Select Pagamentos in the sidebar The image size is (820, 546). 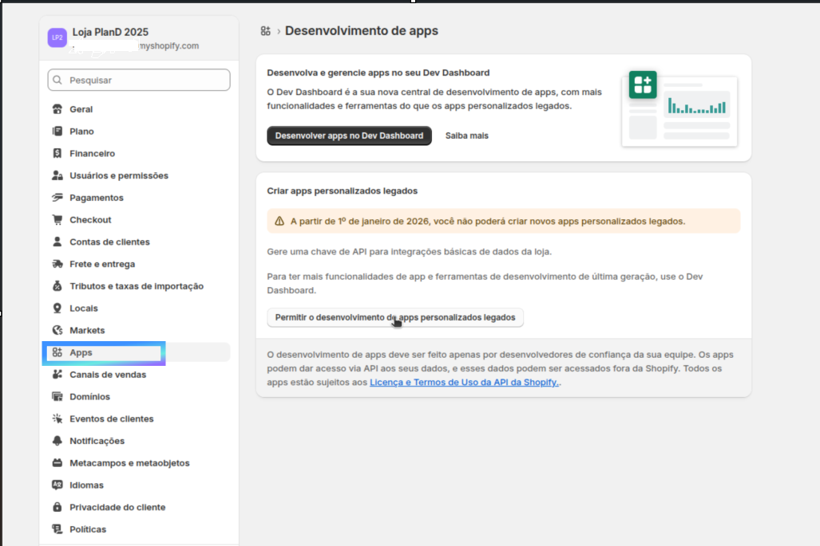click(139, 198)
